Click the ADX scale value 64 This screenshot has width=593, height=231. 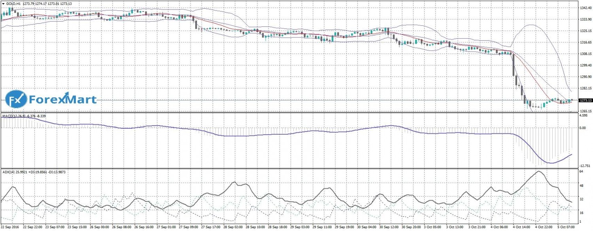[x=581, y=172]
